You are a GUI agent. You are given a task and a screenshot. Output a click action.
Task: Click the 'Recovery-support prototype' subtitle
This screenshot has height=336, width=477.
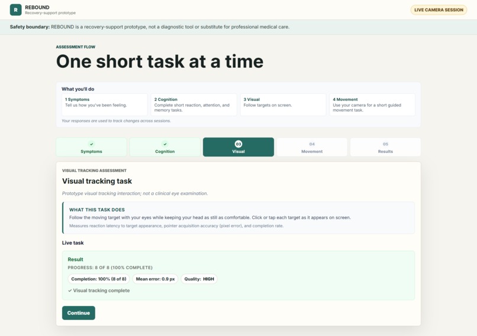coord(50,13)
